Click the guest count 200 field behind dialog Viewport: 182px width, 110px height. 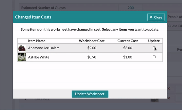point(130,8)
